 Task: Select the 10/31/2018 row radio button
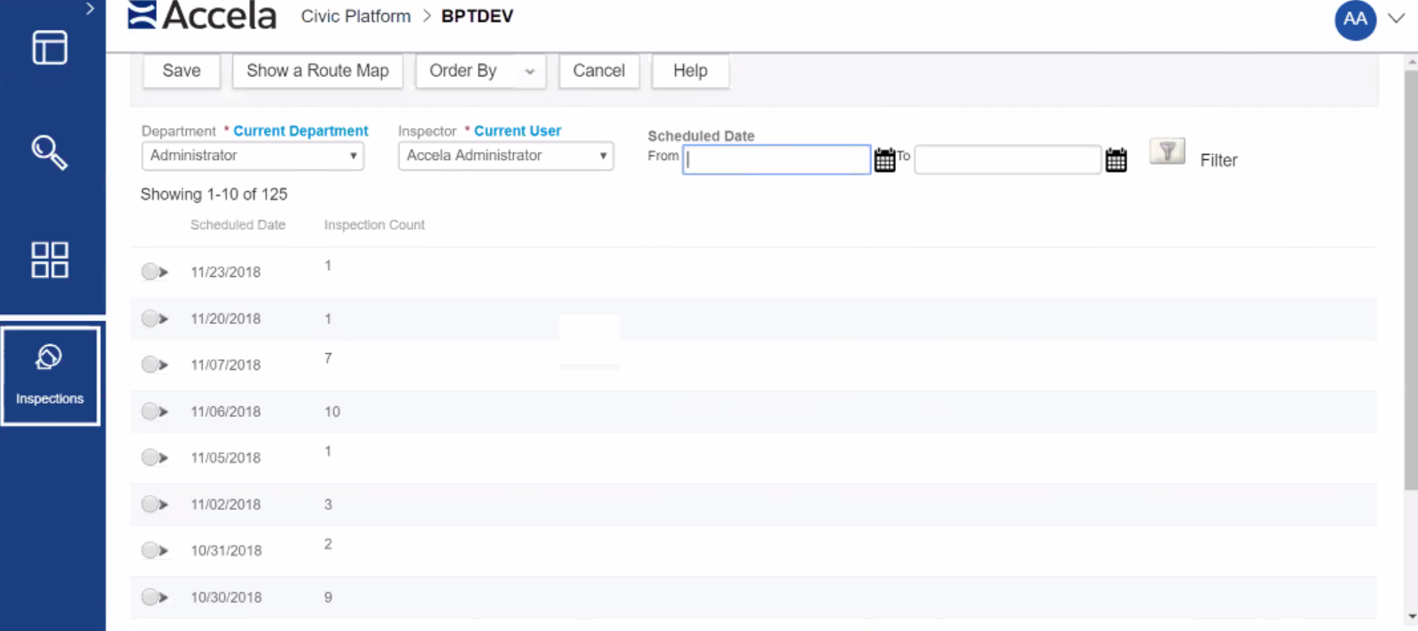(150, 550)
